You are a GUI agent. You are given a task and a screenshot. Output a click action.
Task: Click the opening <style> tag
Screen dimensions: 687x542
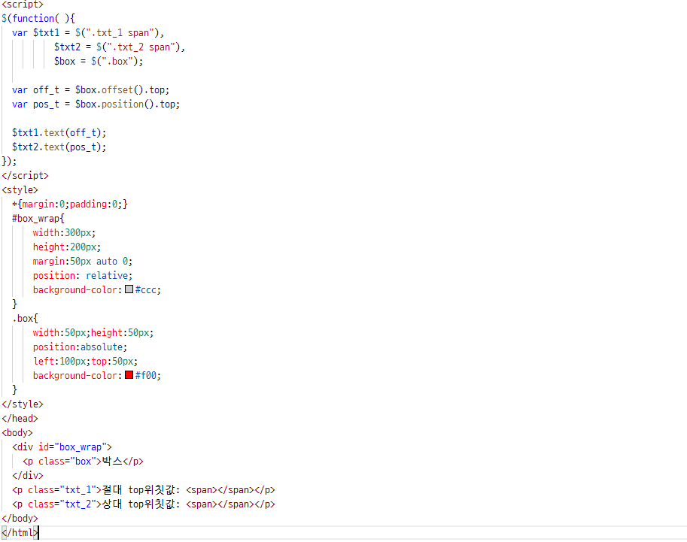(x=20, y=190)
